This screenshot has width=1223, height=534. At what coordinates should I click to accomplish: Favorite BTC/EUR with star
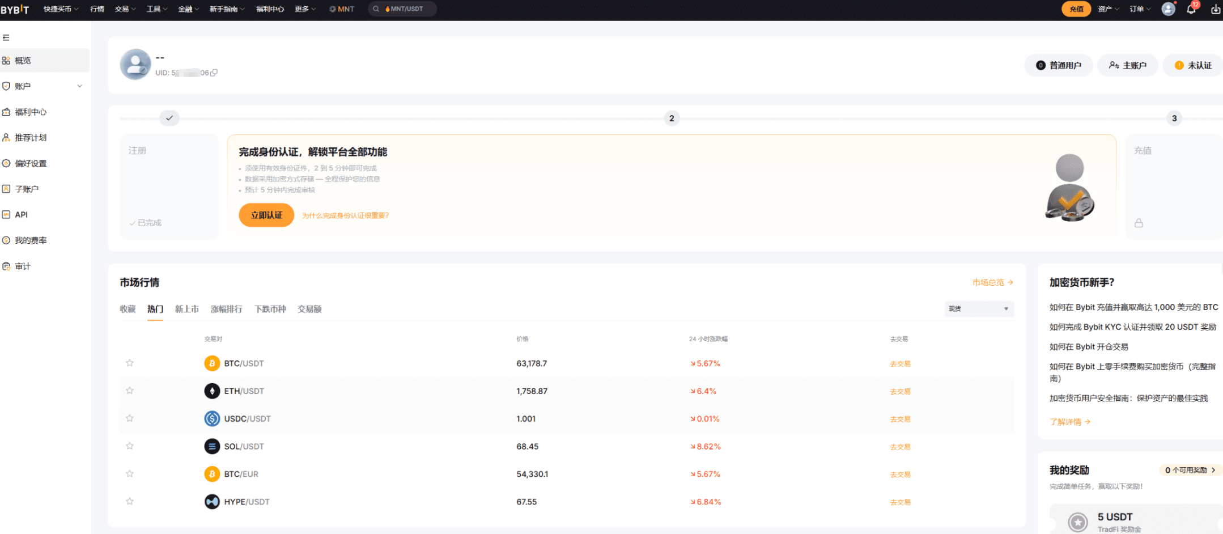point(130,473)
